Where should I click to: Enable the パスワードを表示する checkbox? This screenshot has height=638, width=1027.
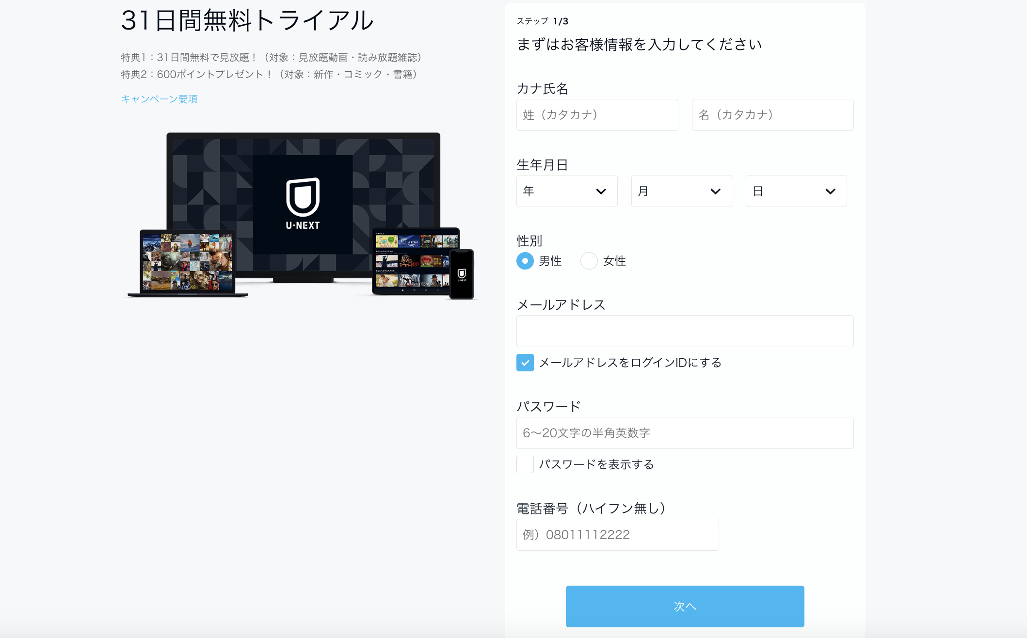(525, 464)
